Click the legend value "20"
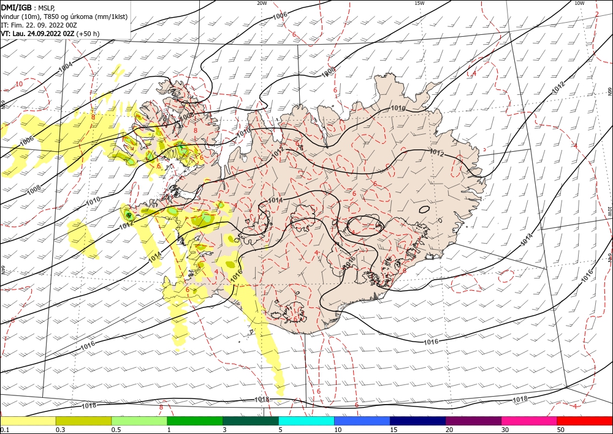 (x=449, y=430)
